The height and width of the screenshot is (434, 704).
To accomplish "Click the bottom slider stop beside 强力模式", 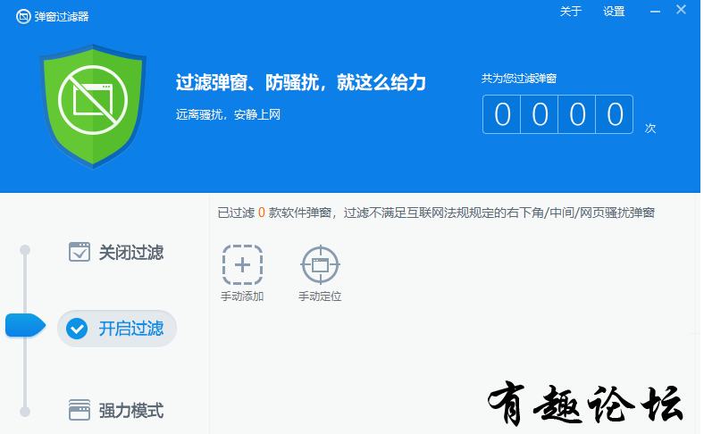I will 25,412.
